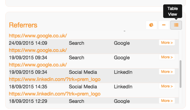Select the 24/09/2015 14:09 date cell
The image size is (190, 110).
[28, 43]
